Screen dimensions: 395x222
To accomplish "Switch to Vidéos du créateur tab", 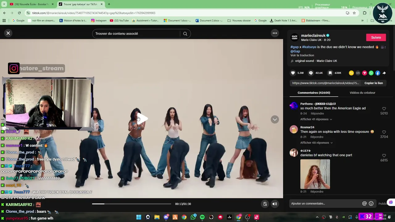I will pos(362,92).
